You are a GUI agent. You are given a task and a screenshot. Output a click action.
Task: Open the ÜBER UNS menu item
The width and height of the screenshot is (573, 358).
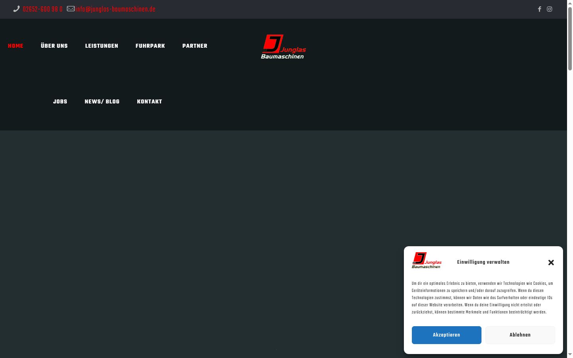coord(54,46)
